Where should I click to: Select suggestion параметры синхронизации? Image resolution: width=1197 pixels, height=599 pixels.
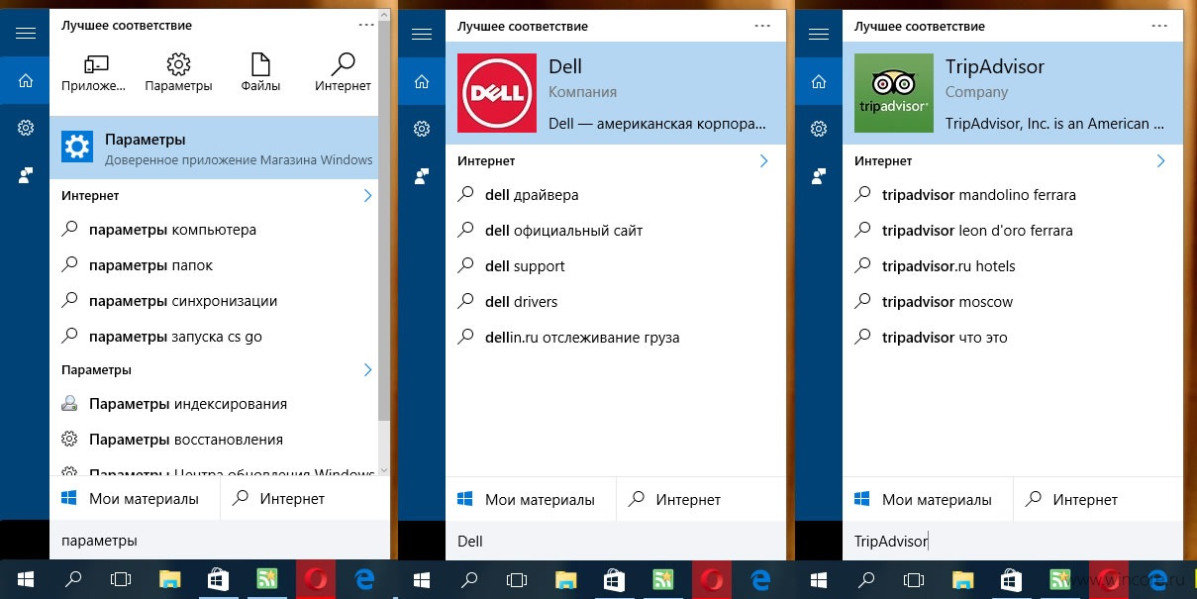coord(214,301)
